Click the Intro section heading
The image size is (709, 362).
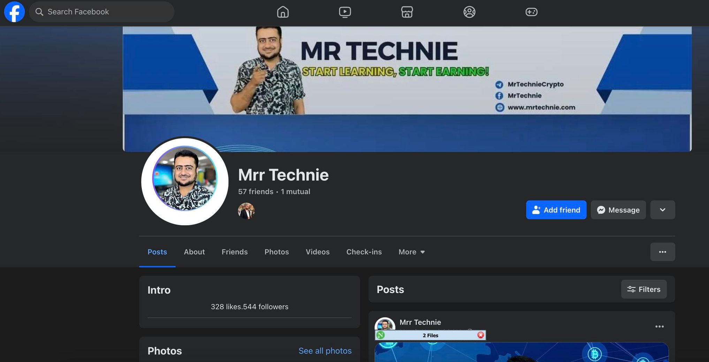click(159, 290)
